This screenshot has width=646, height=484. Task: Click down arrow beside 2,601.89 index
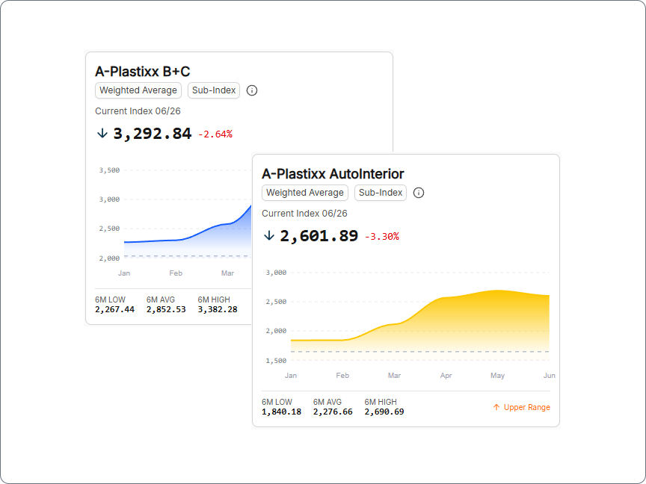pyautogui.click(x=269, y=236)
